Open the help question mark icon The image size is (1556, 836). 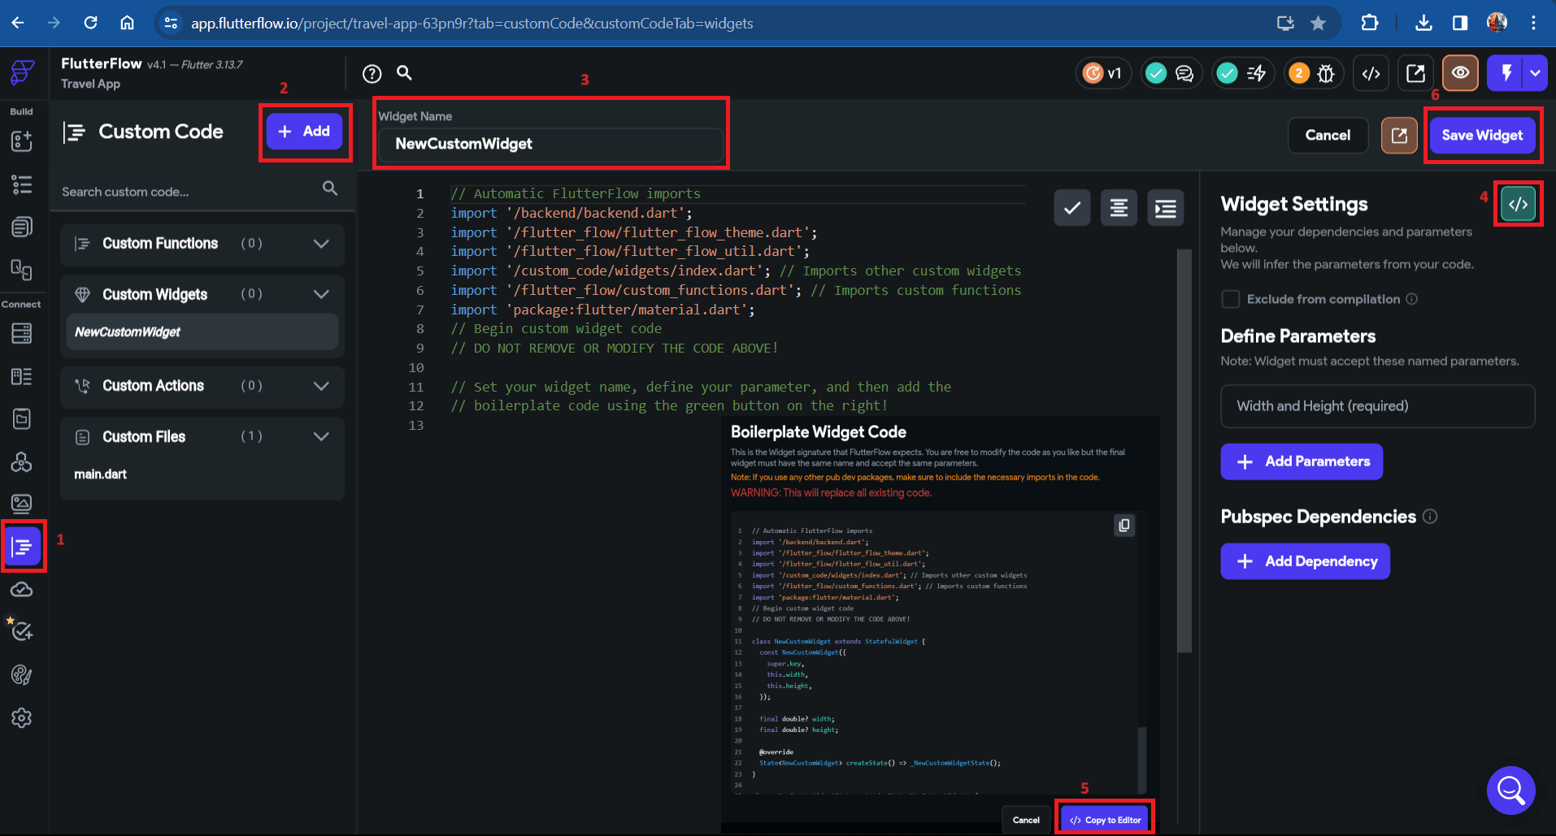coord(372,74)
